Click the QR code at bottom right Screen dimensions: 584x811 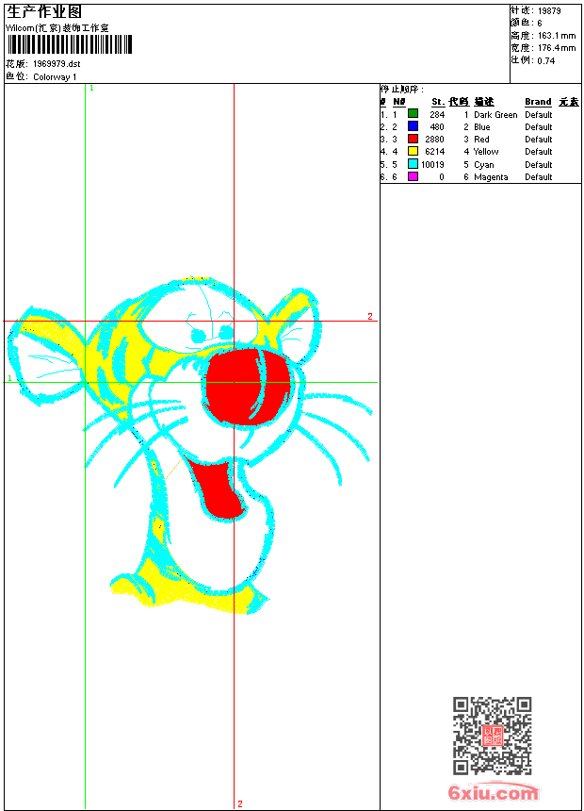coord(493,736)
